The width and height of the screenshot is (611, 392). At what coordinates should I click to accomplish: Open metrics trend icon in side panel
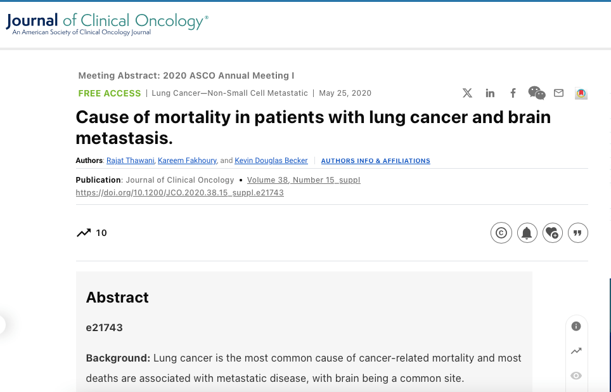(x=576, y=351)
